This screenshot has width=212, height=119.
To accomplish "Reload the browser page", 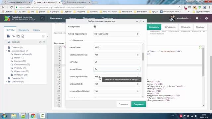I will [12, 7].
